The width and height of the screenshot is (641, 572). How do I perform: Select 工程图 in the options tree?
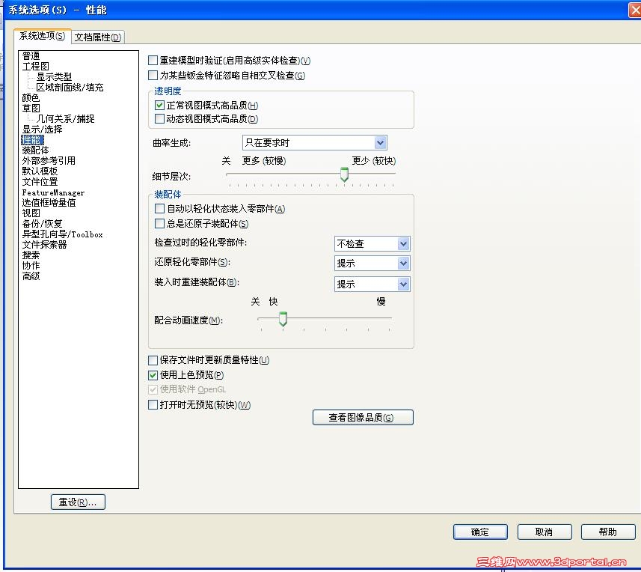point(36,67)
